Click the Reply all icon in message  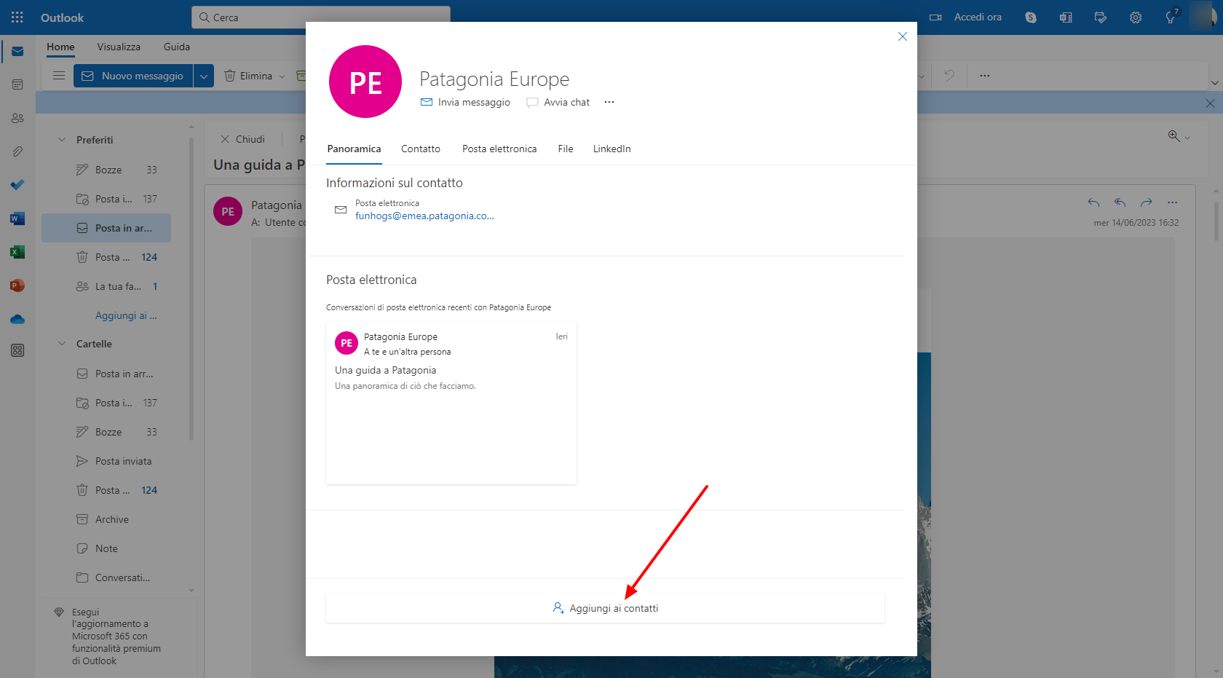[x=1120, y=202]
